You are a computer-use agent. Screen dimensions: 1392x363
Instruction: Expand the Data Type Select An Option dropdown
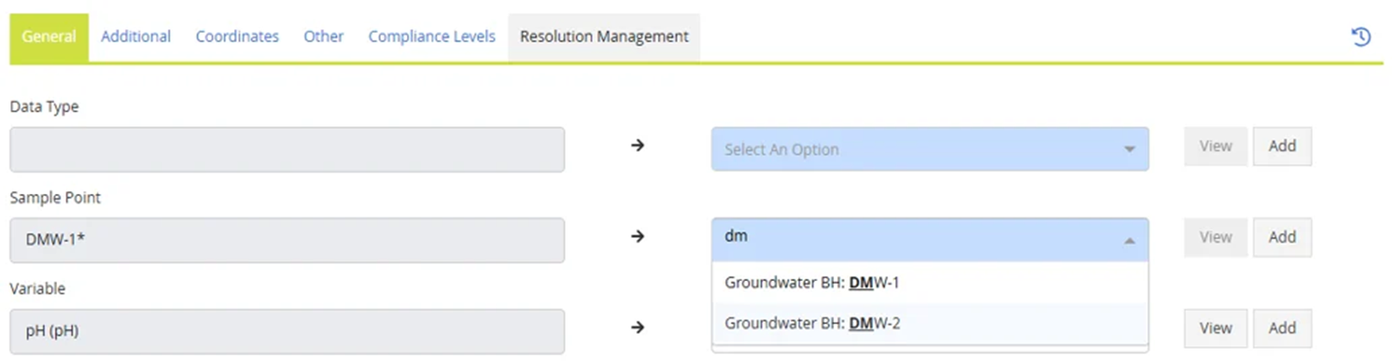(929, 149)
